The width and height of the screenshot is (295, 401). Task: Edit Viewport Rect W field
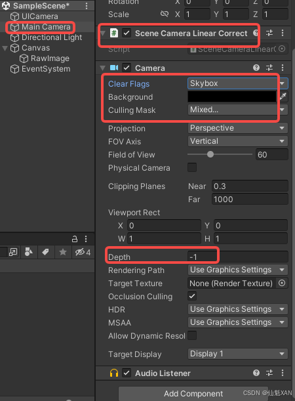(x=164, y=239)
